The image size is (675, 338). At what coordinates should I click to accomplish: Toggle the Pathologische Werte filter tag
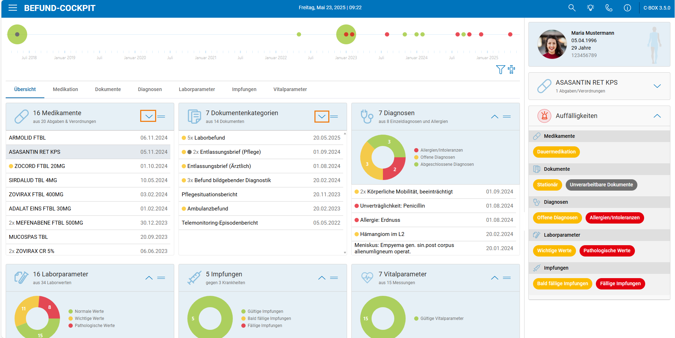(x=607, y=250)
